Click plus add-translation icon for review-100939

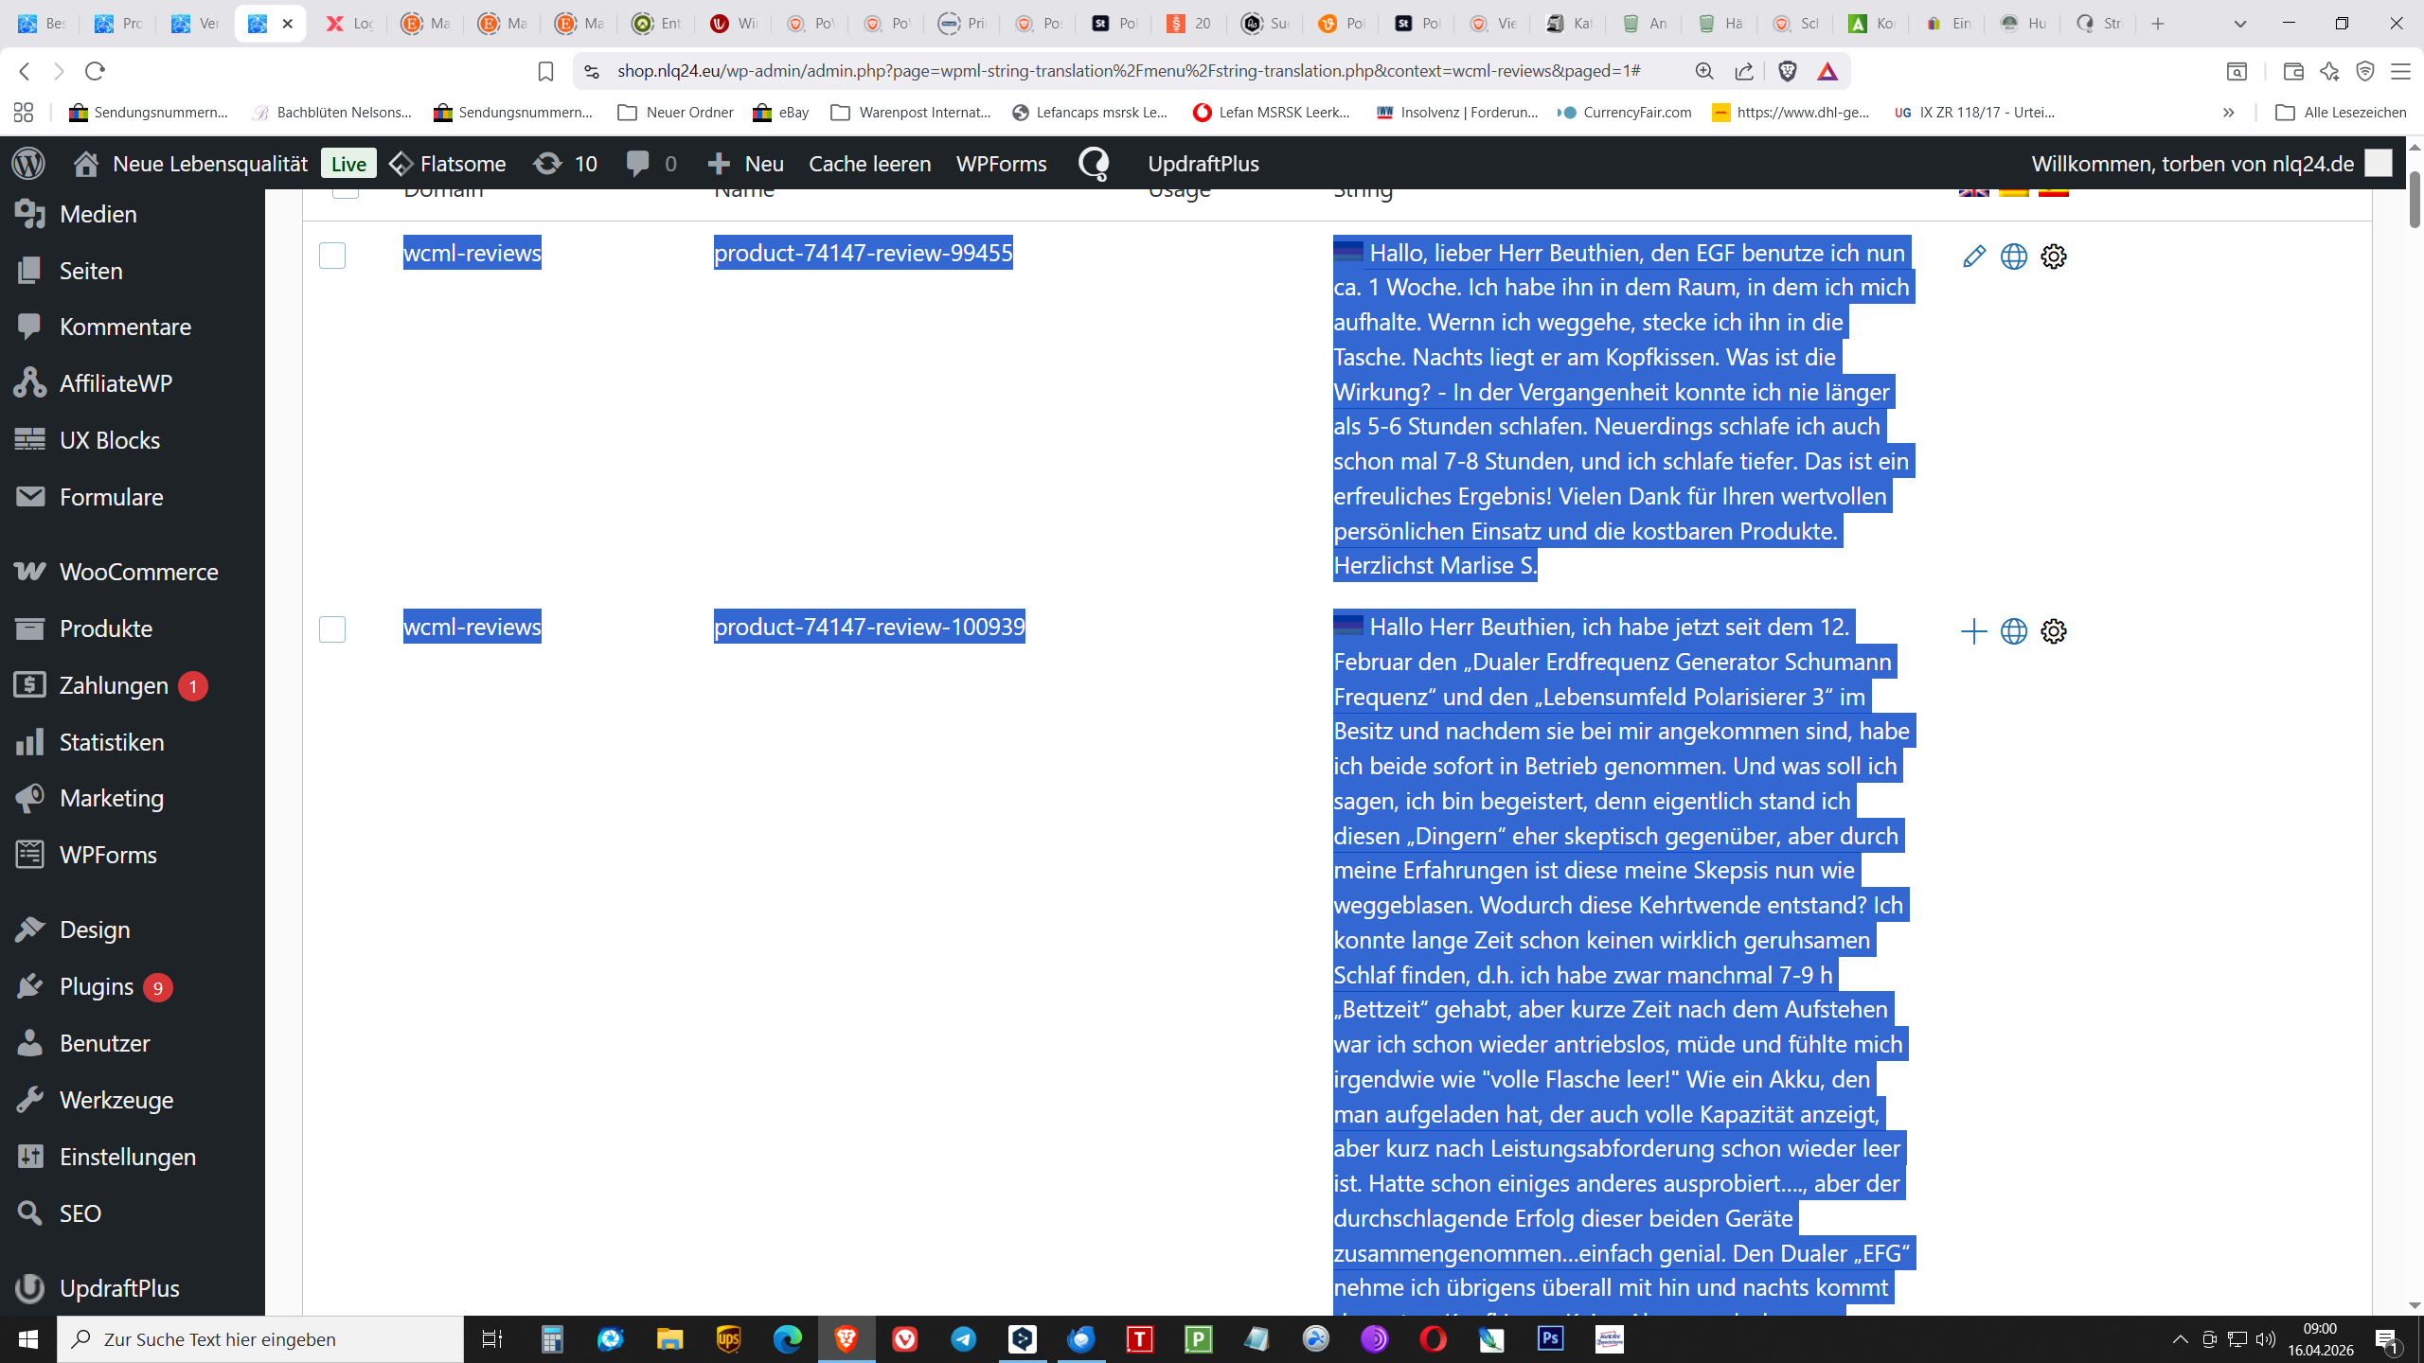pos(1973,631)
